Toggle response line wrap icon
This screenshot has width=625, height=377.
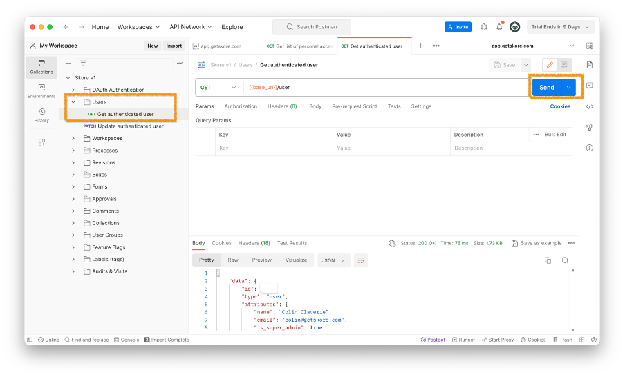pyautogui.click(x=361, y=260)
